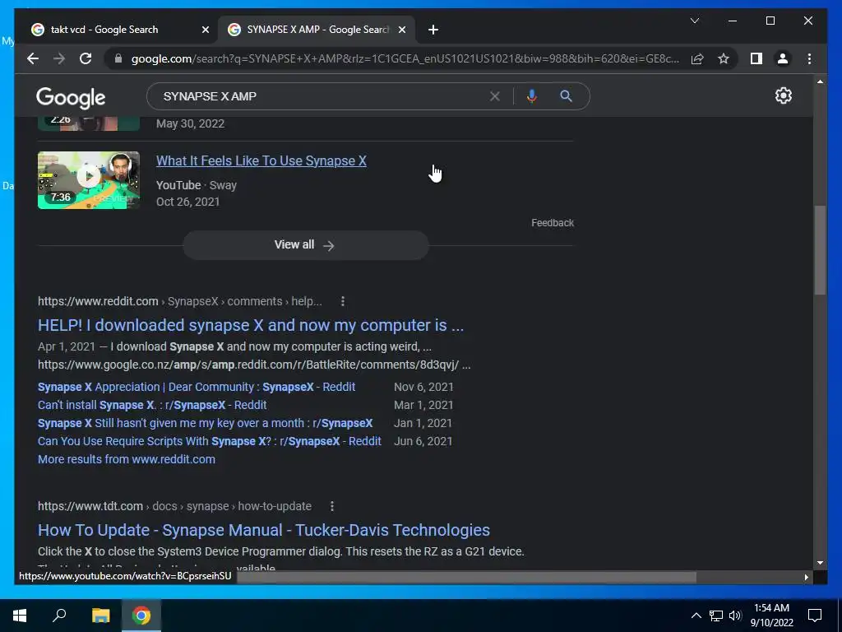842x632 pixels.
Task: Open the Windows notification center
Action: pos(815,616)
